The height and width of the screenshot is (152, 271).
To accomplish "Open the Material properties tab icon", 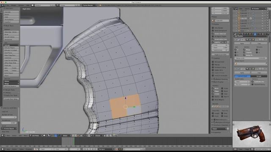I will click(260, 34).
